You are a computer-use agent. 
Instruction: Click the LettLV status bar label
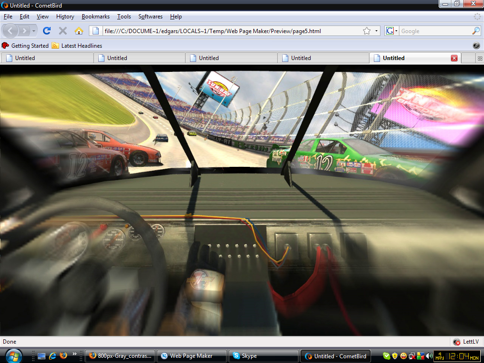tap(471, 342)
